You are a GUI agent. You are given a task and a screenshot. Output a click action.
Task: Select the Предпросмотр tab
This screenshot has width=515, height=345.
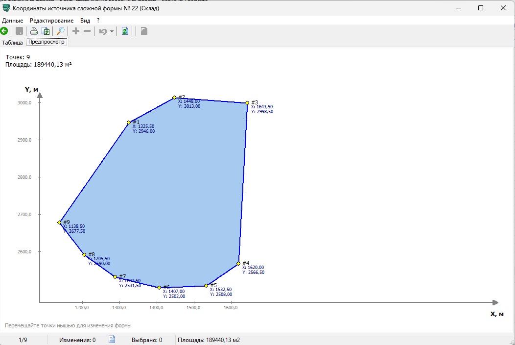pos(47,42)
